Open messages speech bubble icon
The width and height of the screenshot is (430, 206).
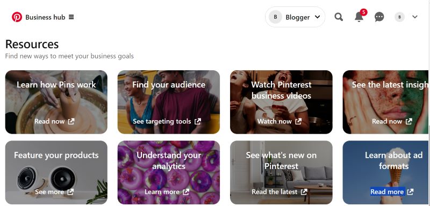(x=379, y=17)
